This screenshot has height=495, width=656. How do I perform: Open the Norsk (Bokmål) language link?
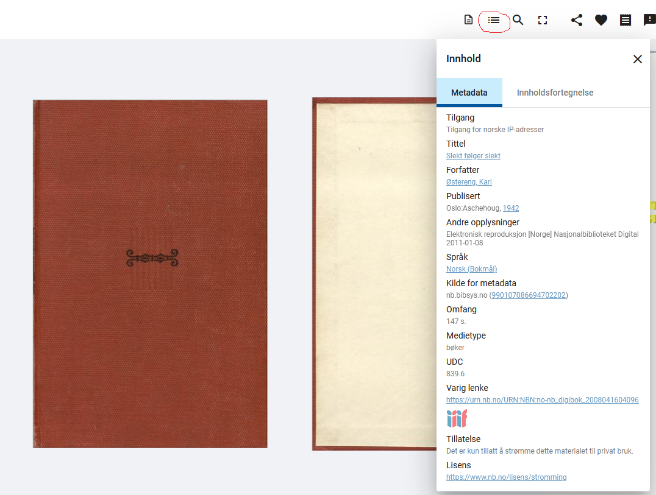pos(471,269)
